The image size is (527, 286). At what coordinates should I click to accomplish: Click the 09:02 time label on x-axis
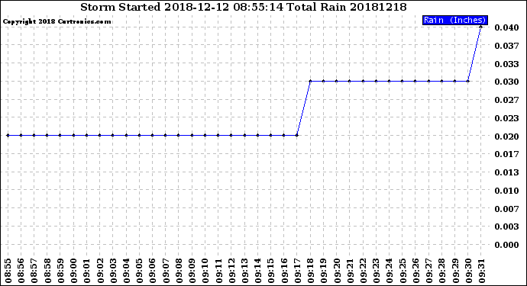click(x=100, y=271)
